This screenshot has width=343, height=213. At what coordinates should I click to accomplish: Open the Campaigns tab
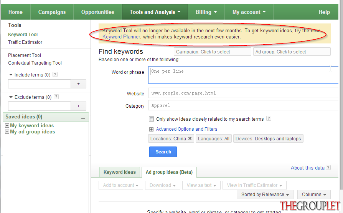[x=52, y=12]
